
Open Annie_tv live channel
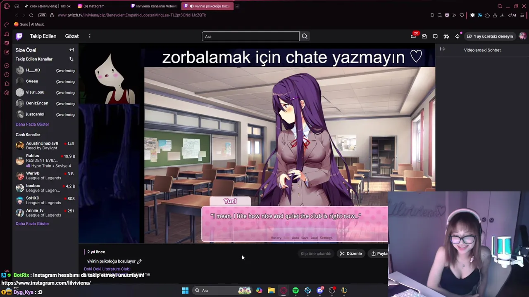point(45,213)
